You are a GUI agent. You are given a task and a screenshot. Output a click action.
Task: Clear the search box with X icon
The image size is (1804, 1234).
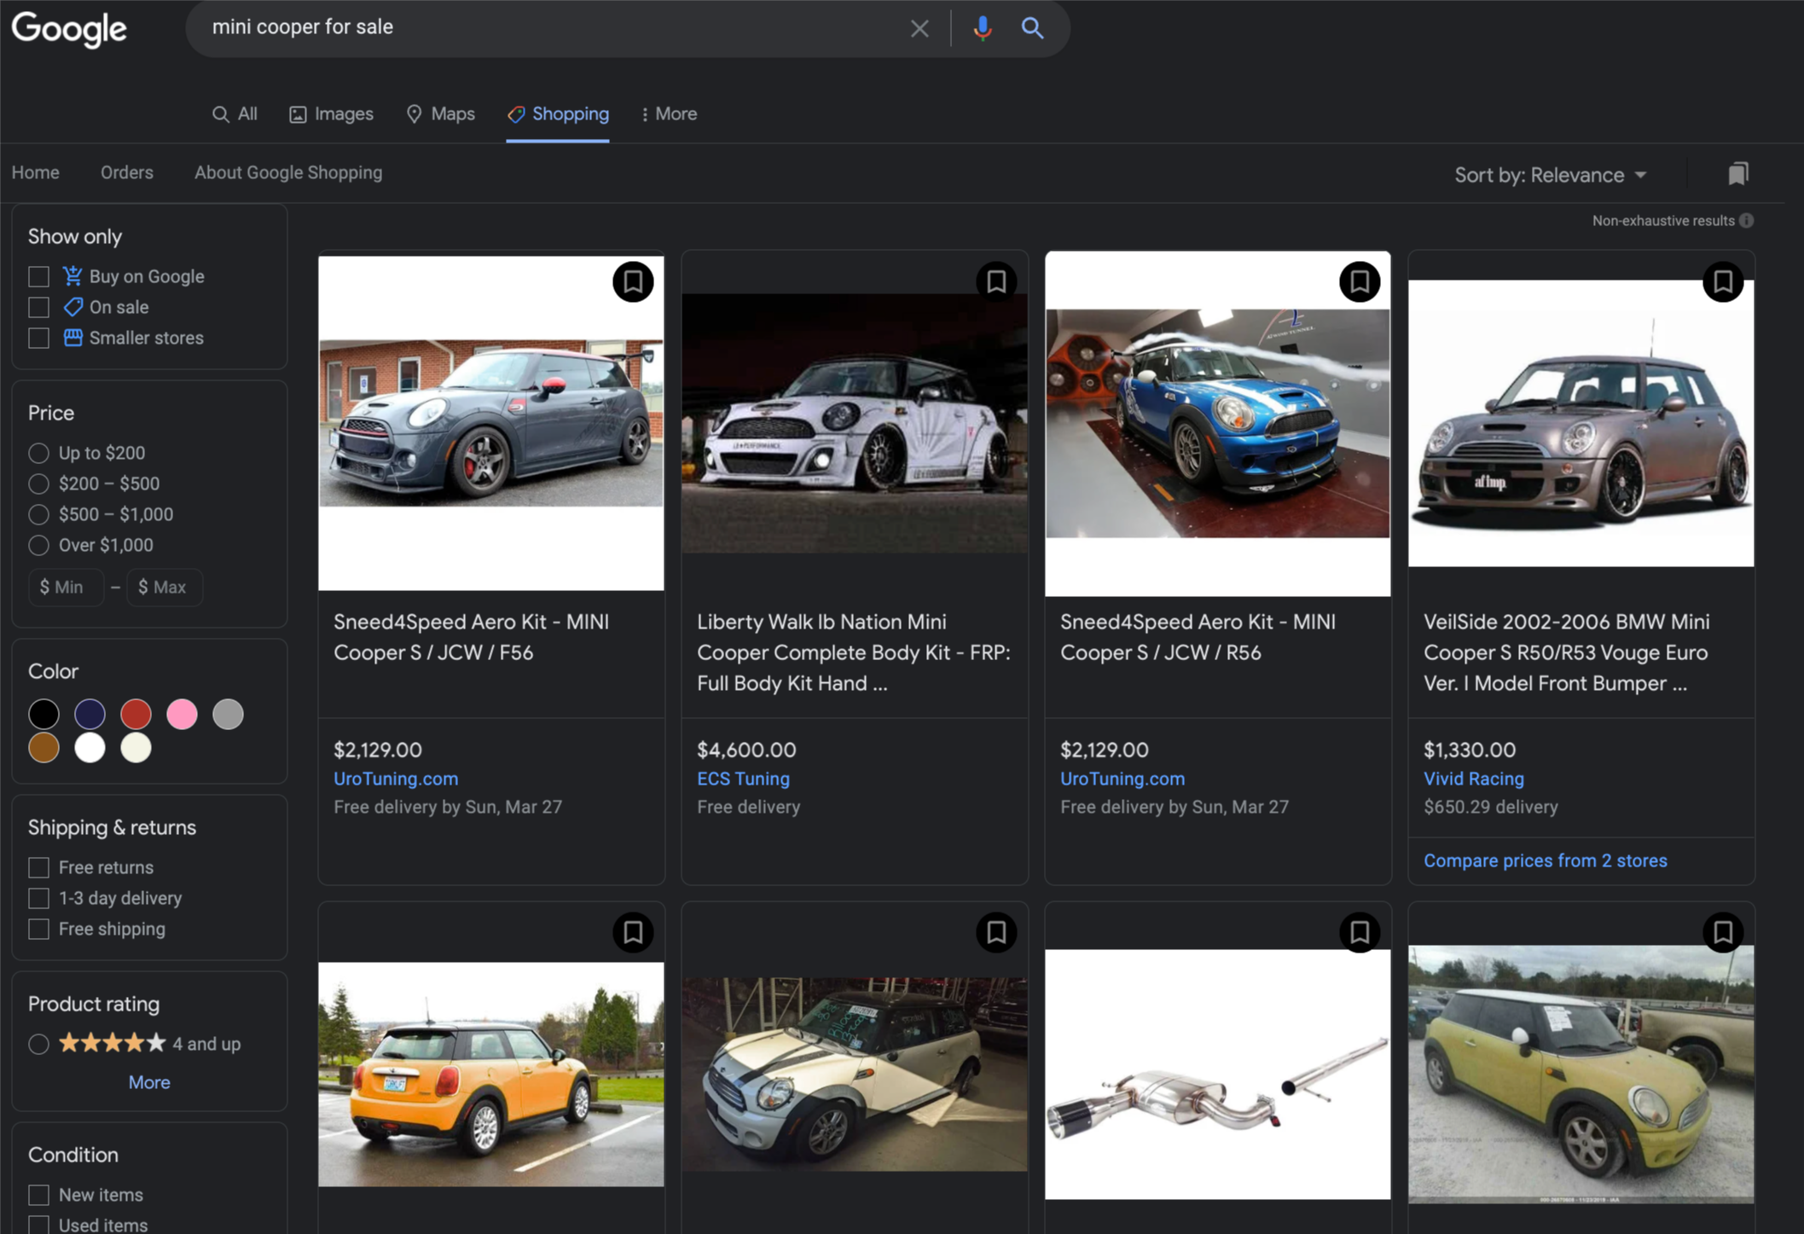[919, 28]
